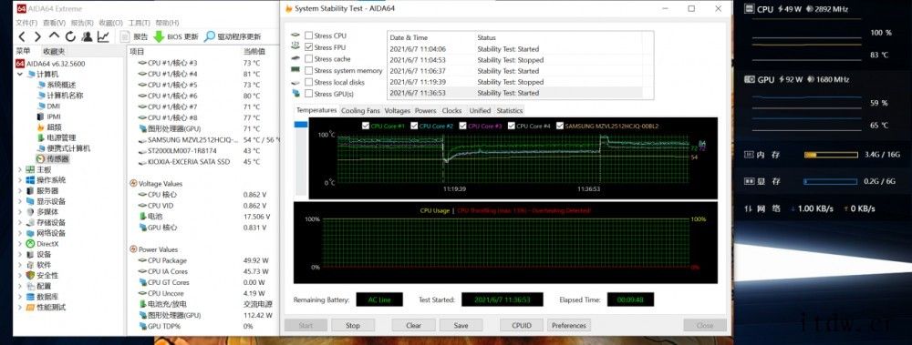Refresh the sensor values in AIDA64
The image size is (912, 345).
point(70,36)
